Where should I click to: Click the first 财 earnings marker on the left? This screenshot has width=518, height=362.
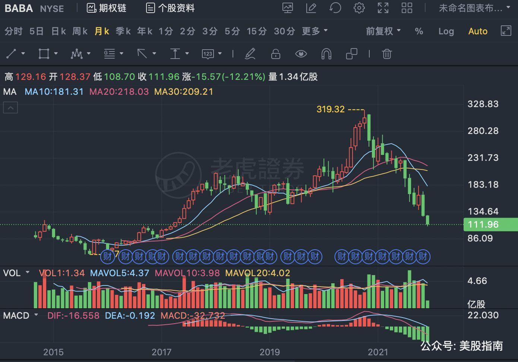[x=107, y=256]
